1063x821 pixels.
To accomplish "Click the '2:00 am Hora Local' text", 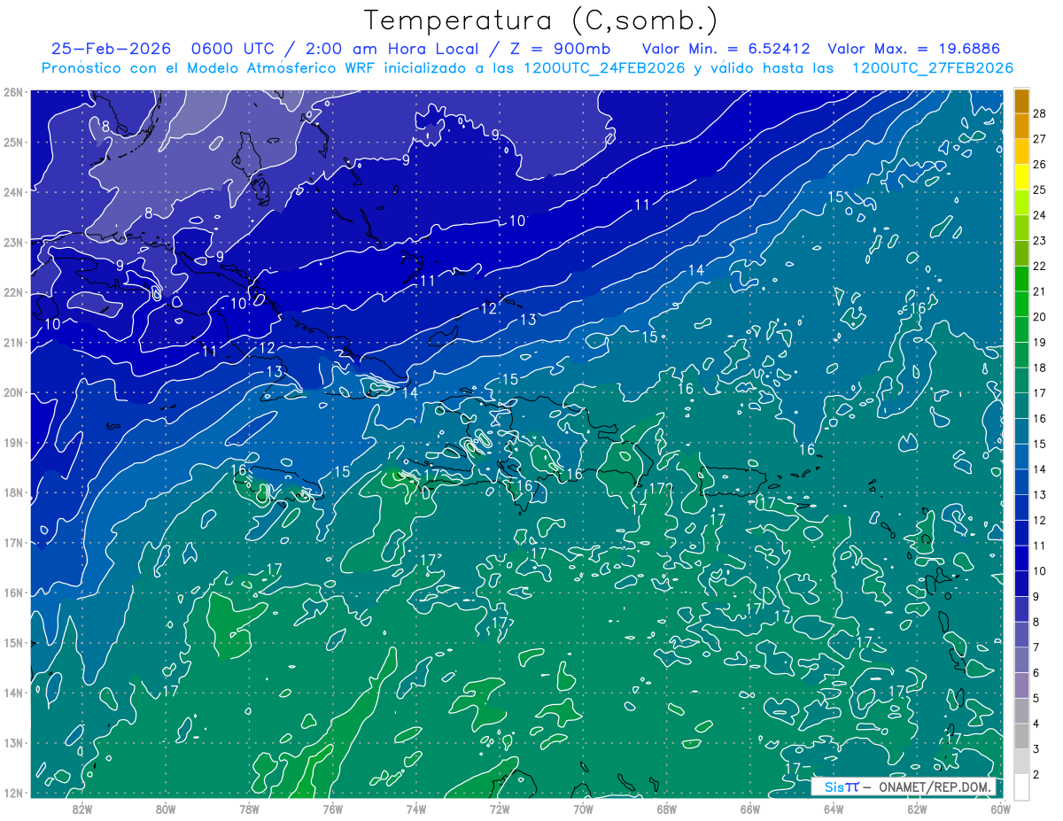I will click(x=392, y=49).
